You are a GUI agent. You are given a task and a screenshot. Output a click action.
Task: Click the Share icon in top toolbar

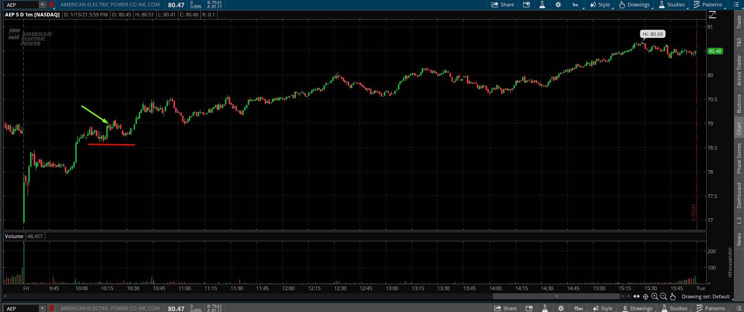click(x=502, y=5)
